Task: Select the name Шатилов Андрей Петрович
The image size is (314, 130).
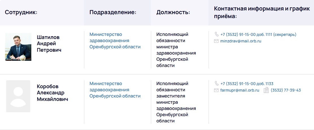Action: click(x=49, y=44)
